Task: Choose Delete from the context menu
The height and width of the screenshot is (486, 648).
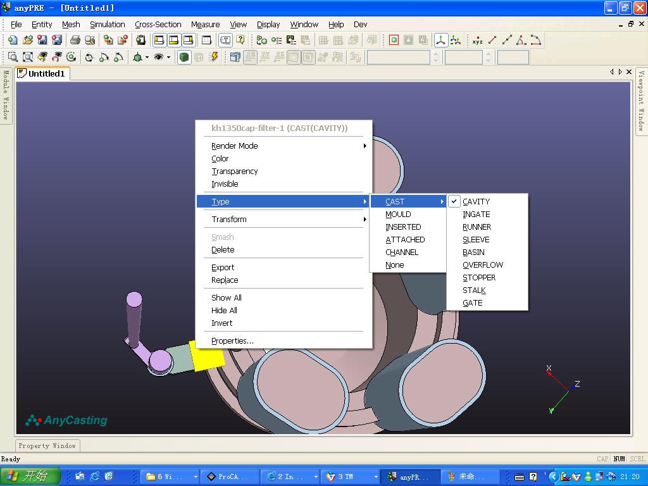Action: [x=283, y=249]
